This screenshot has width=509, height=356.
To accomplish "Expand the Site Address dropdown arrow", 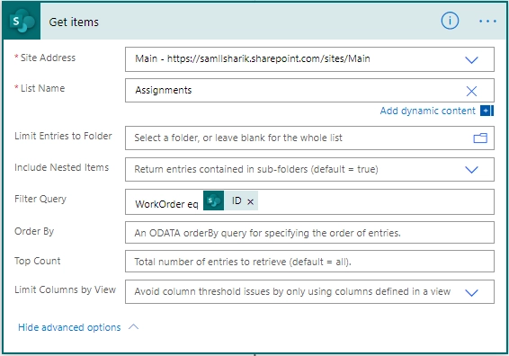I will [471, 60].
